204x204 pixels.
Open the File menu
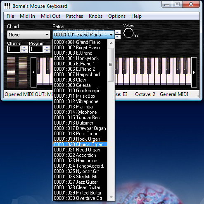point(10,16)
